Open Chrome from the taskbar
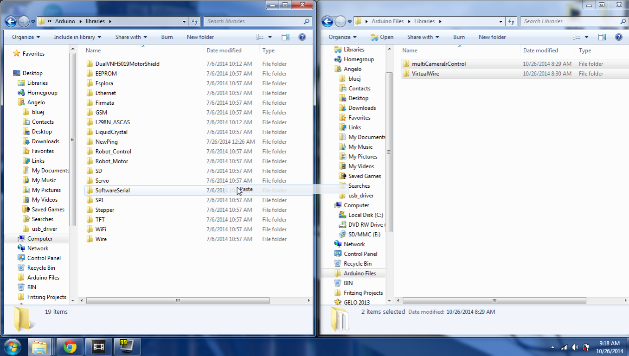629x356 pixels. pos(70,346)
